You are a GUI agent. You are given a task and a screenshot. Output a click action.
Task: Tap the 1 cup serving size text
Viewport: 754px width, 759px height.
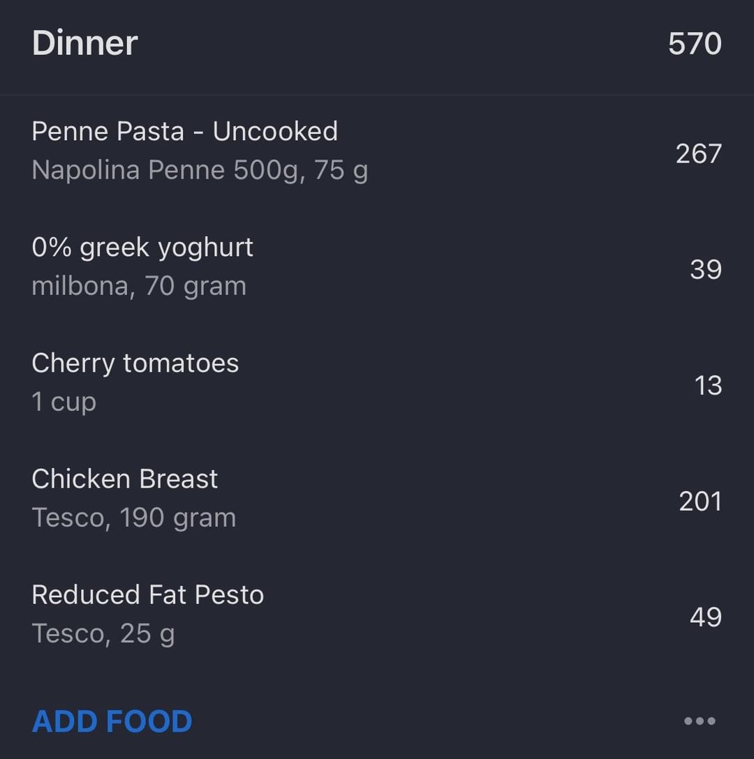click(x=64, y=402)
